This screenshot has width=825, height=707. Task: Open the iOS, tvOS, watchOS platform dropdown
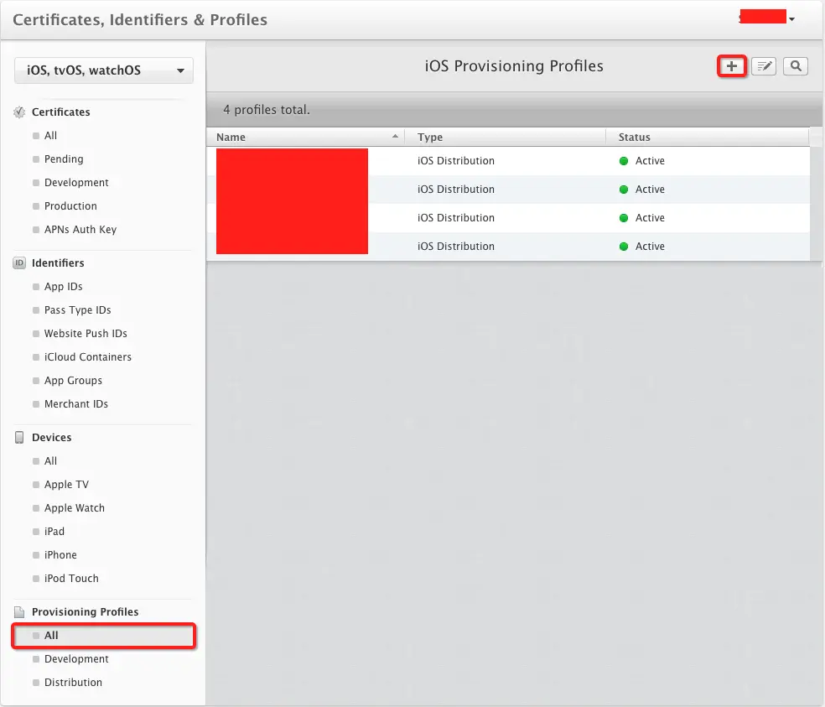104,70
